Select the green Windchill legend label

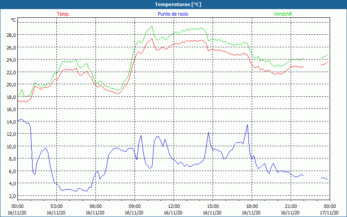pos(283,14)
